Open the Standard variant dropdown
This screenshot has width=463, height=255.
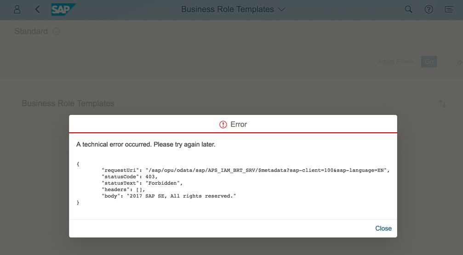(56, 31)
